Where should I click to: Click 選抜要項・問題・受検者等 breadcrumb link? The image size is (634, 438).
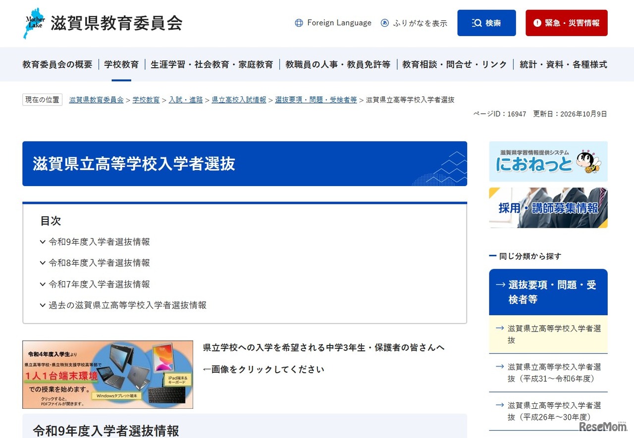point(316,100)
